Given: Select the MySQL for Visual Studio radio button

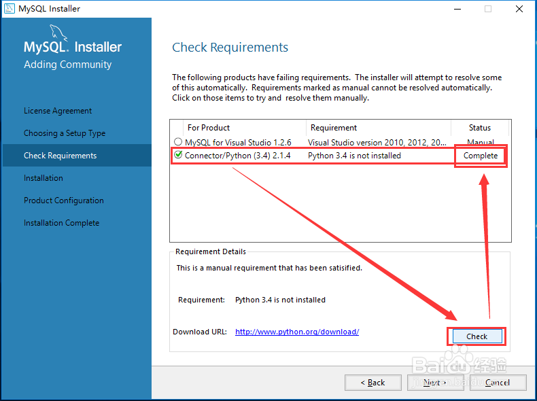Looking at the screenshot, I should pyautogui.click(x=177, y=142).
